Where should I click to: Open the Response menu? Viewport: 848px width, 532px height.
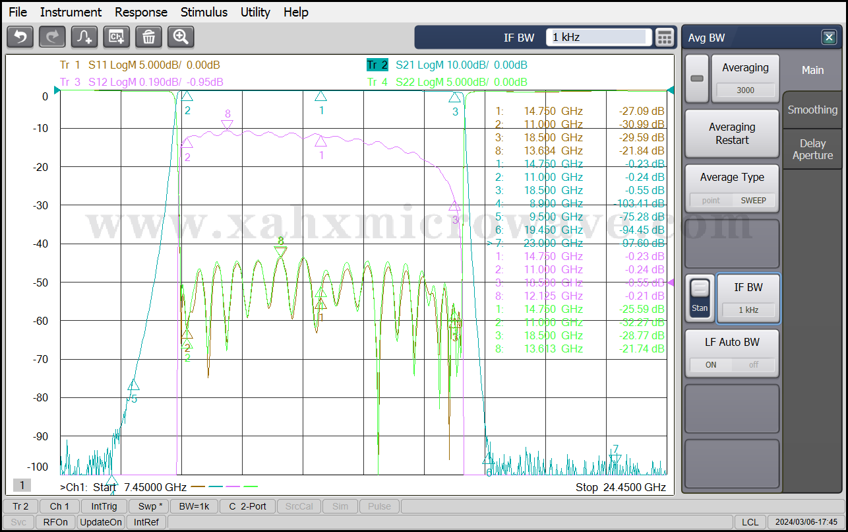click(x=140, y=12)
